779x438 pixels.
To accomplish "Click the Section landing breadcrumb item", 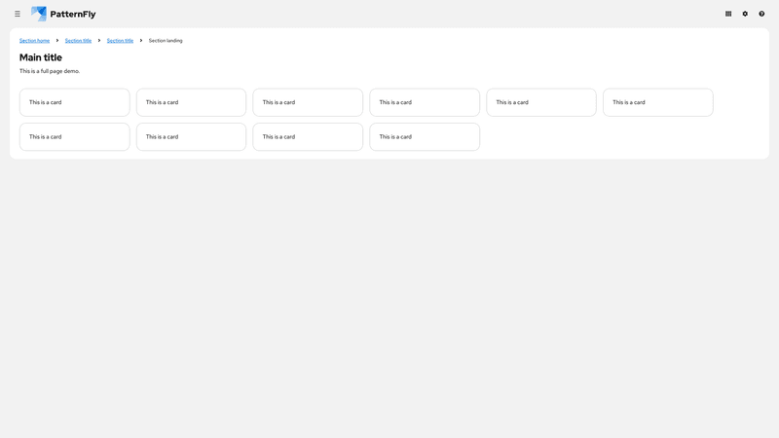I will tap(166, 41).
